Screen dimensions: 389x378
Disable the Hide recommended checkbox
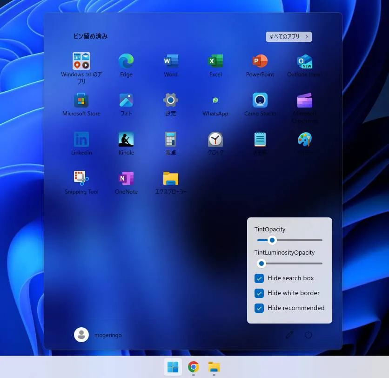(x=259, y=308)
